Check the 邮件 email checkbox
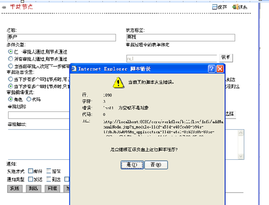The height and width of the screenshot is (205, 269). tap(30, 171)
